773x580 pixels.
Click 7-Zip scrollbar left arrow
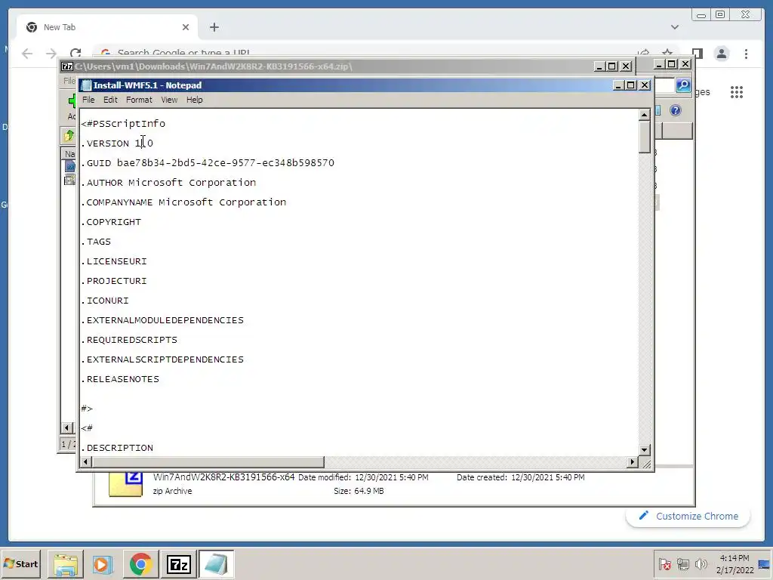[66, 428]
